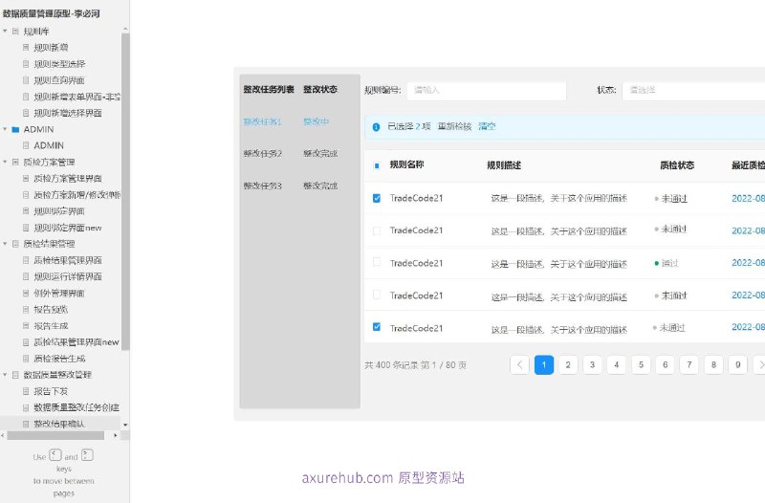The height and width of the screenshot is (503, 765).
Task: Go to page 5 in pagination
Action: point(641,365)
